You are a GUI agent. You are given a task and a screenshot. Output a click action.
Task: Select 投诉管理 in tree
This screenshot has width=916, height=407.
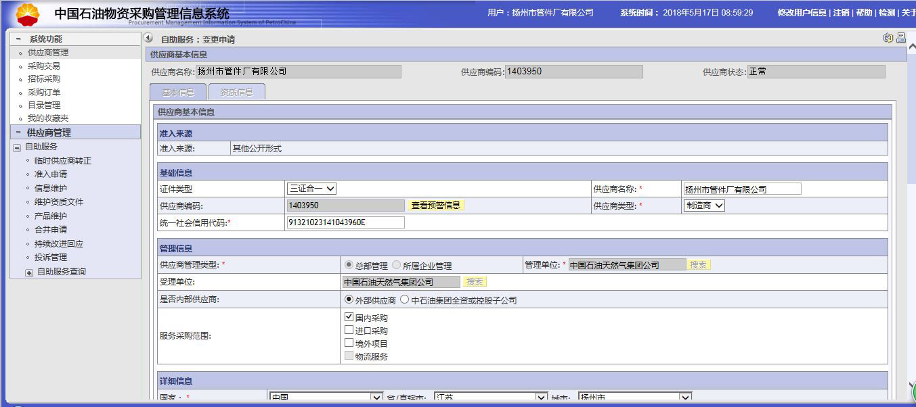click(x=51, y=258)
